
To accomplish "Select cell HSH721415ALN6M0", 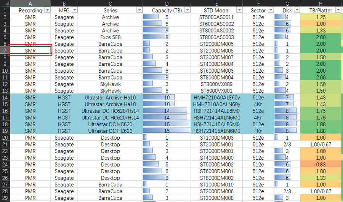I will [x=216, y=131].
